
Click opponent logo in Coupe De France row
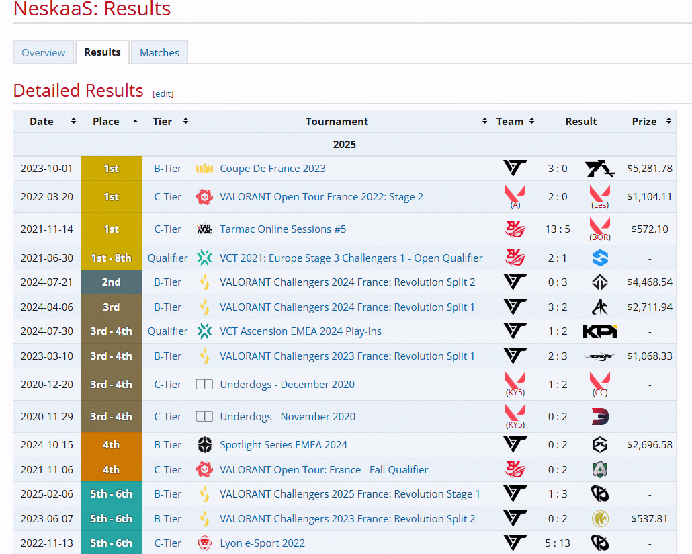pyautogui.click(x=599, y=169)
